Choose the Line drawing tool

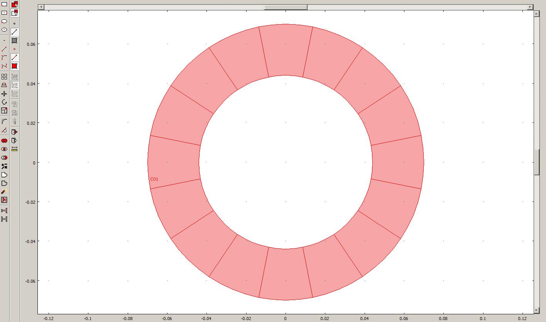(x=4, y=49)
